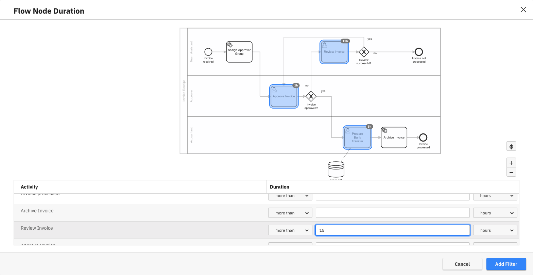The height and width of the screenshot is (275, 533).
Task: Open the Review Invoice operator dropdown
Action: pos(290,230)
